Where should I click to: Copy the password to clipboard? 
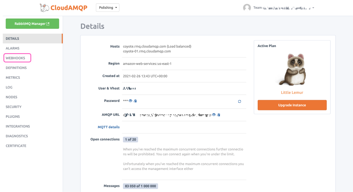[135, 101]
